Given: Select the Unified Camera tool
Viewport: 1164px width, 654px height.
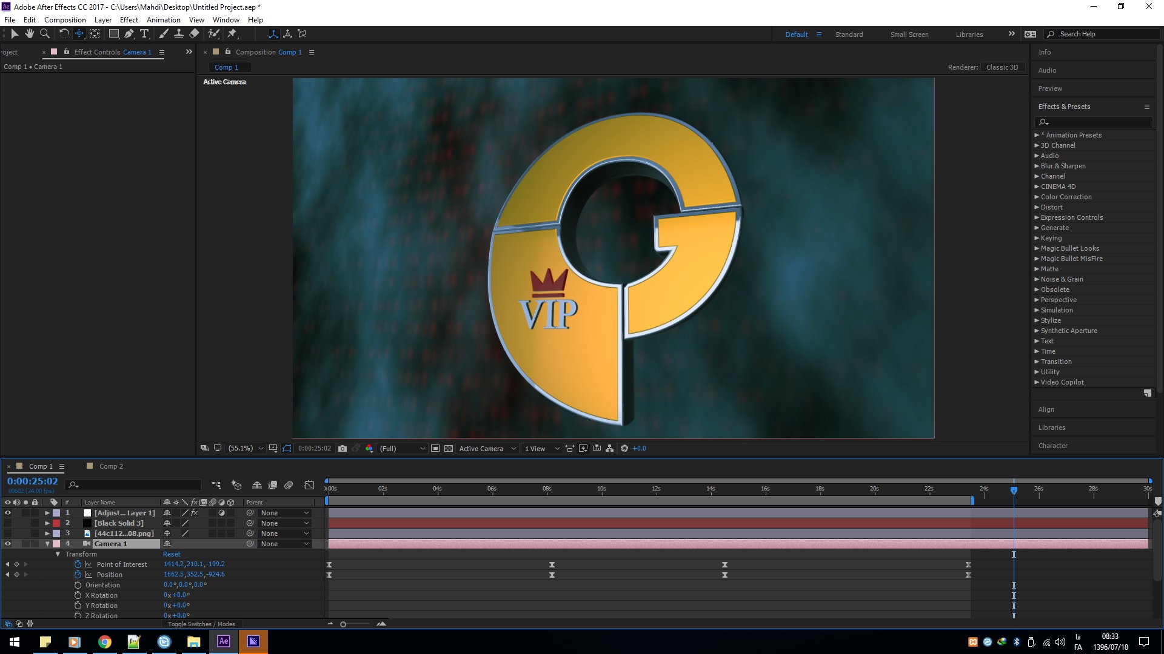Looking at the screenshot, I should (79, 34).
